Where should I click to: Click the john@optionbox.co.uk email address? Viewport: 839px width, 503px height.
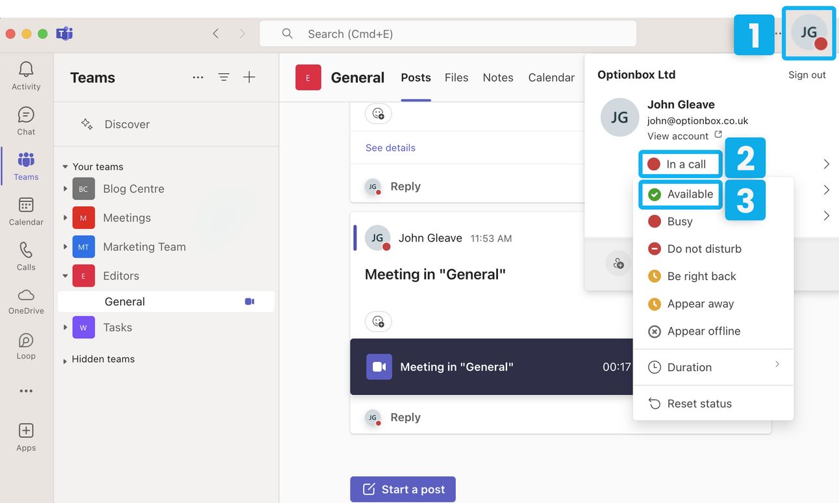(x=697, y=121)
